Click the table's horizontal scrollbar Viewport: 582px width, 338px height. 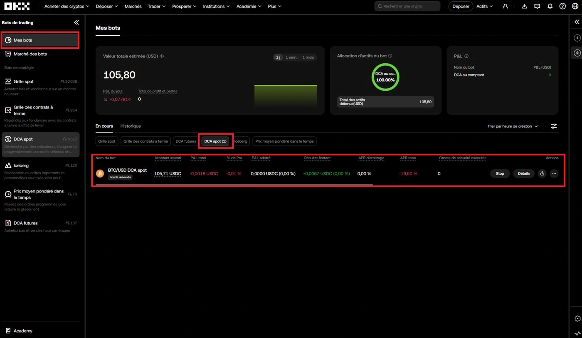(x=234, y=185)
